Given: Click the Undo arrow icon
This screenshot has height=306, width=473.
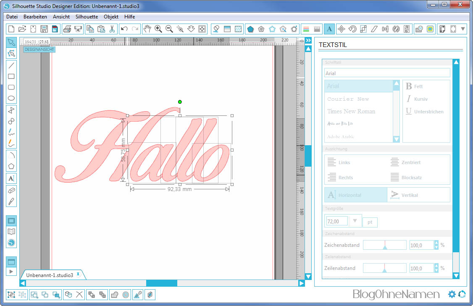Looking at the screenshot, I should (124, 29).
